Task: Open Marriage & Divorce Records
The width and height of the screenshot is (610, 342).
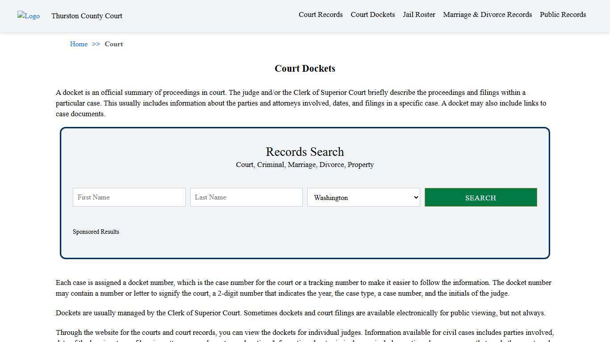Action: (x=487, y=15)
